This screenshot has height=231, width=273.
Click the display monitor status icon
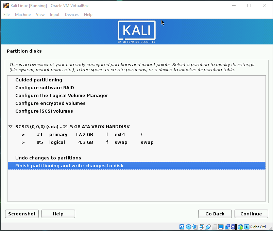(x=221, y=227)
